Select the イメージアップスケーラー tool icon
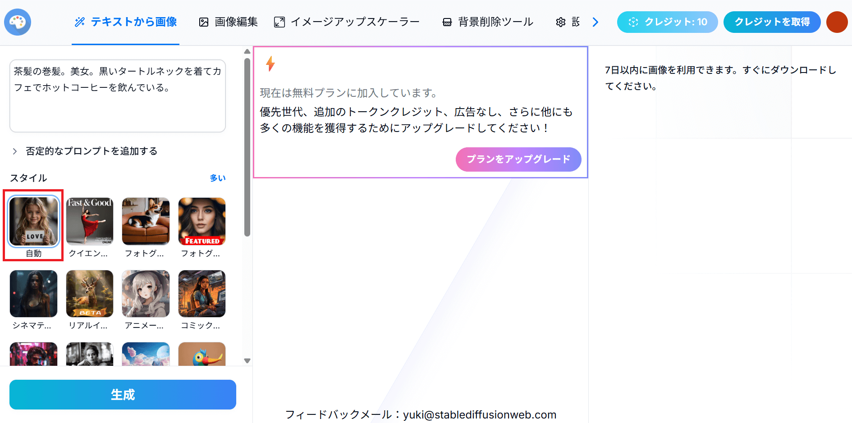The height and width of the screenshot is (423, 852). (x=279, y=21)
